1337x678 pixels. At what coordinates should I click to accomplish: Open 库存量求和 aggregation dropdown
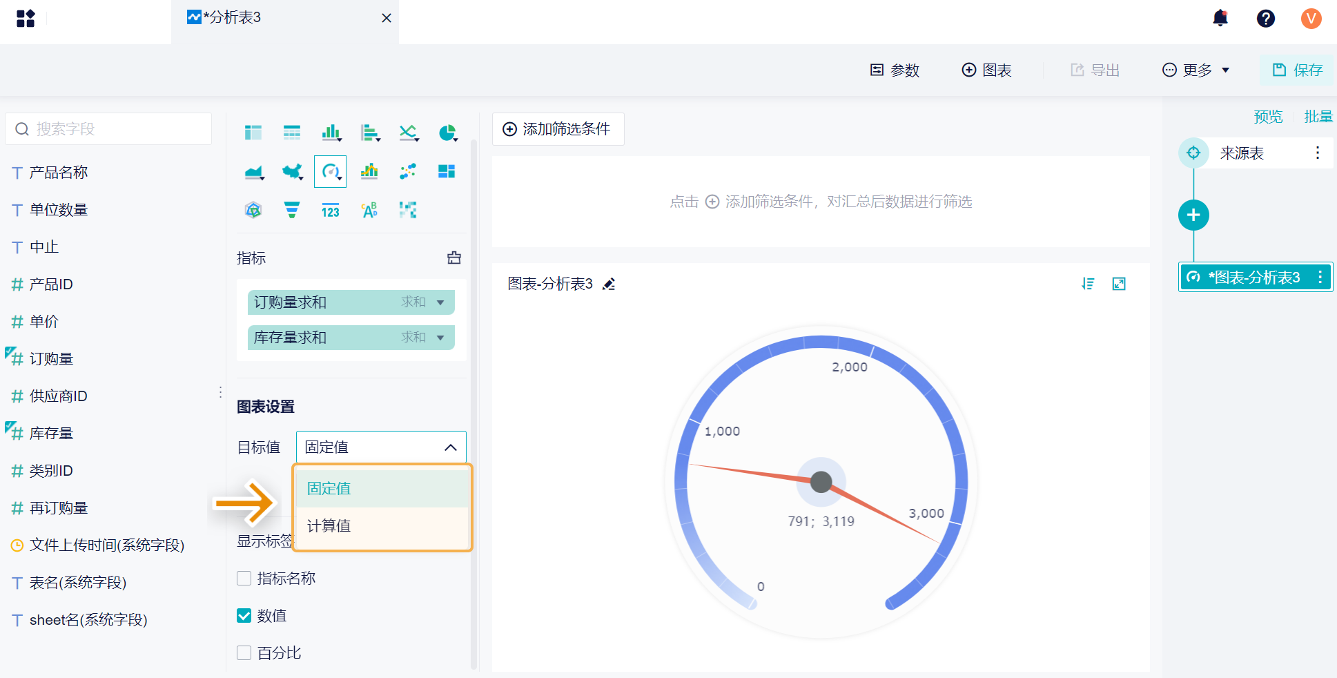click(440, 338)
